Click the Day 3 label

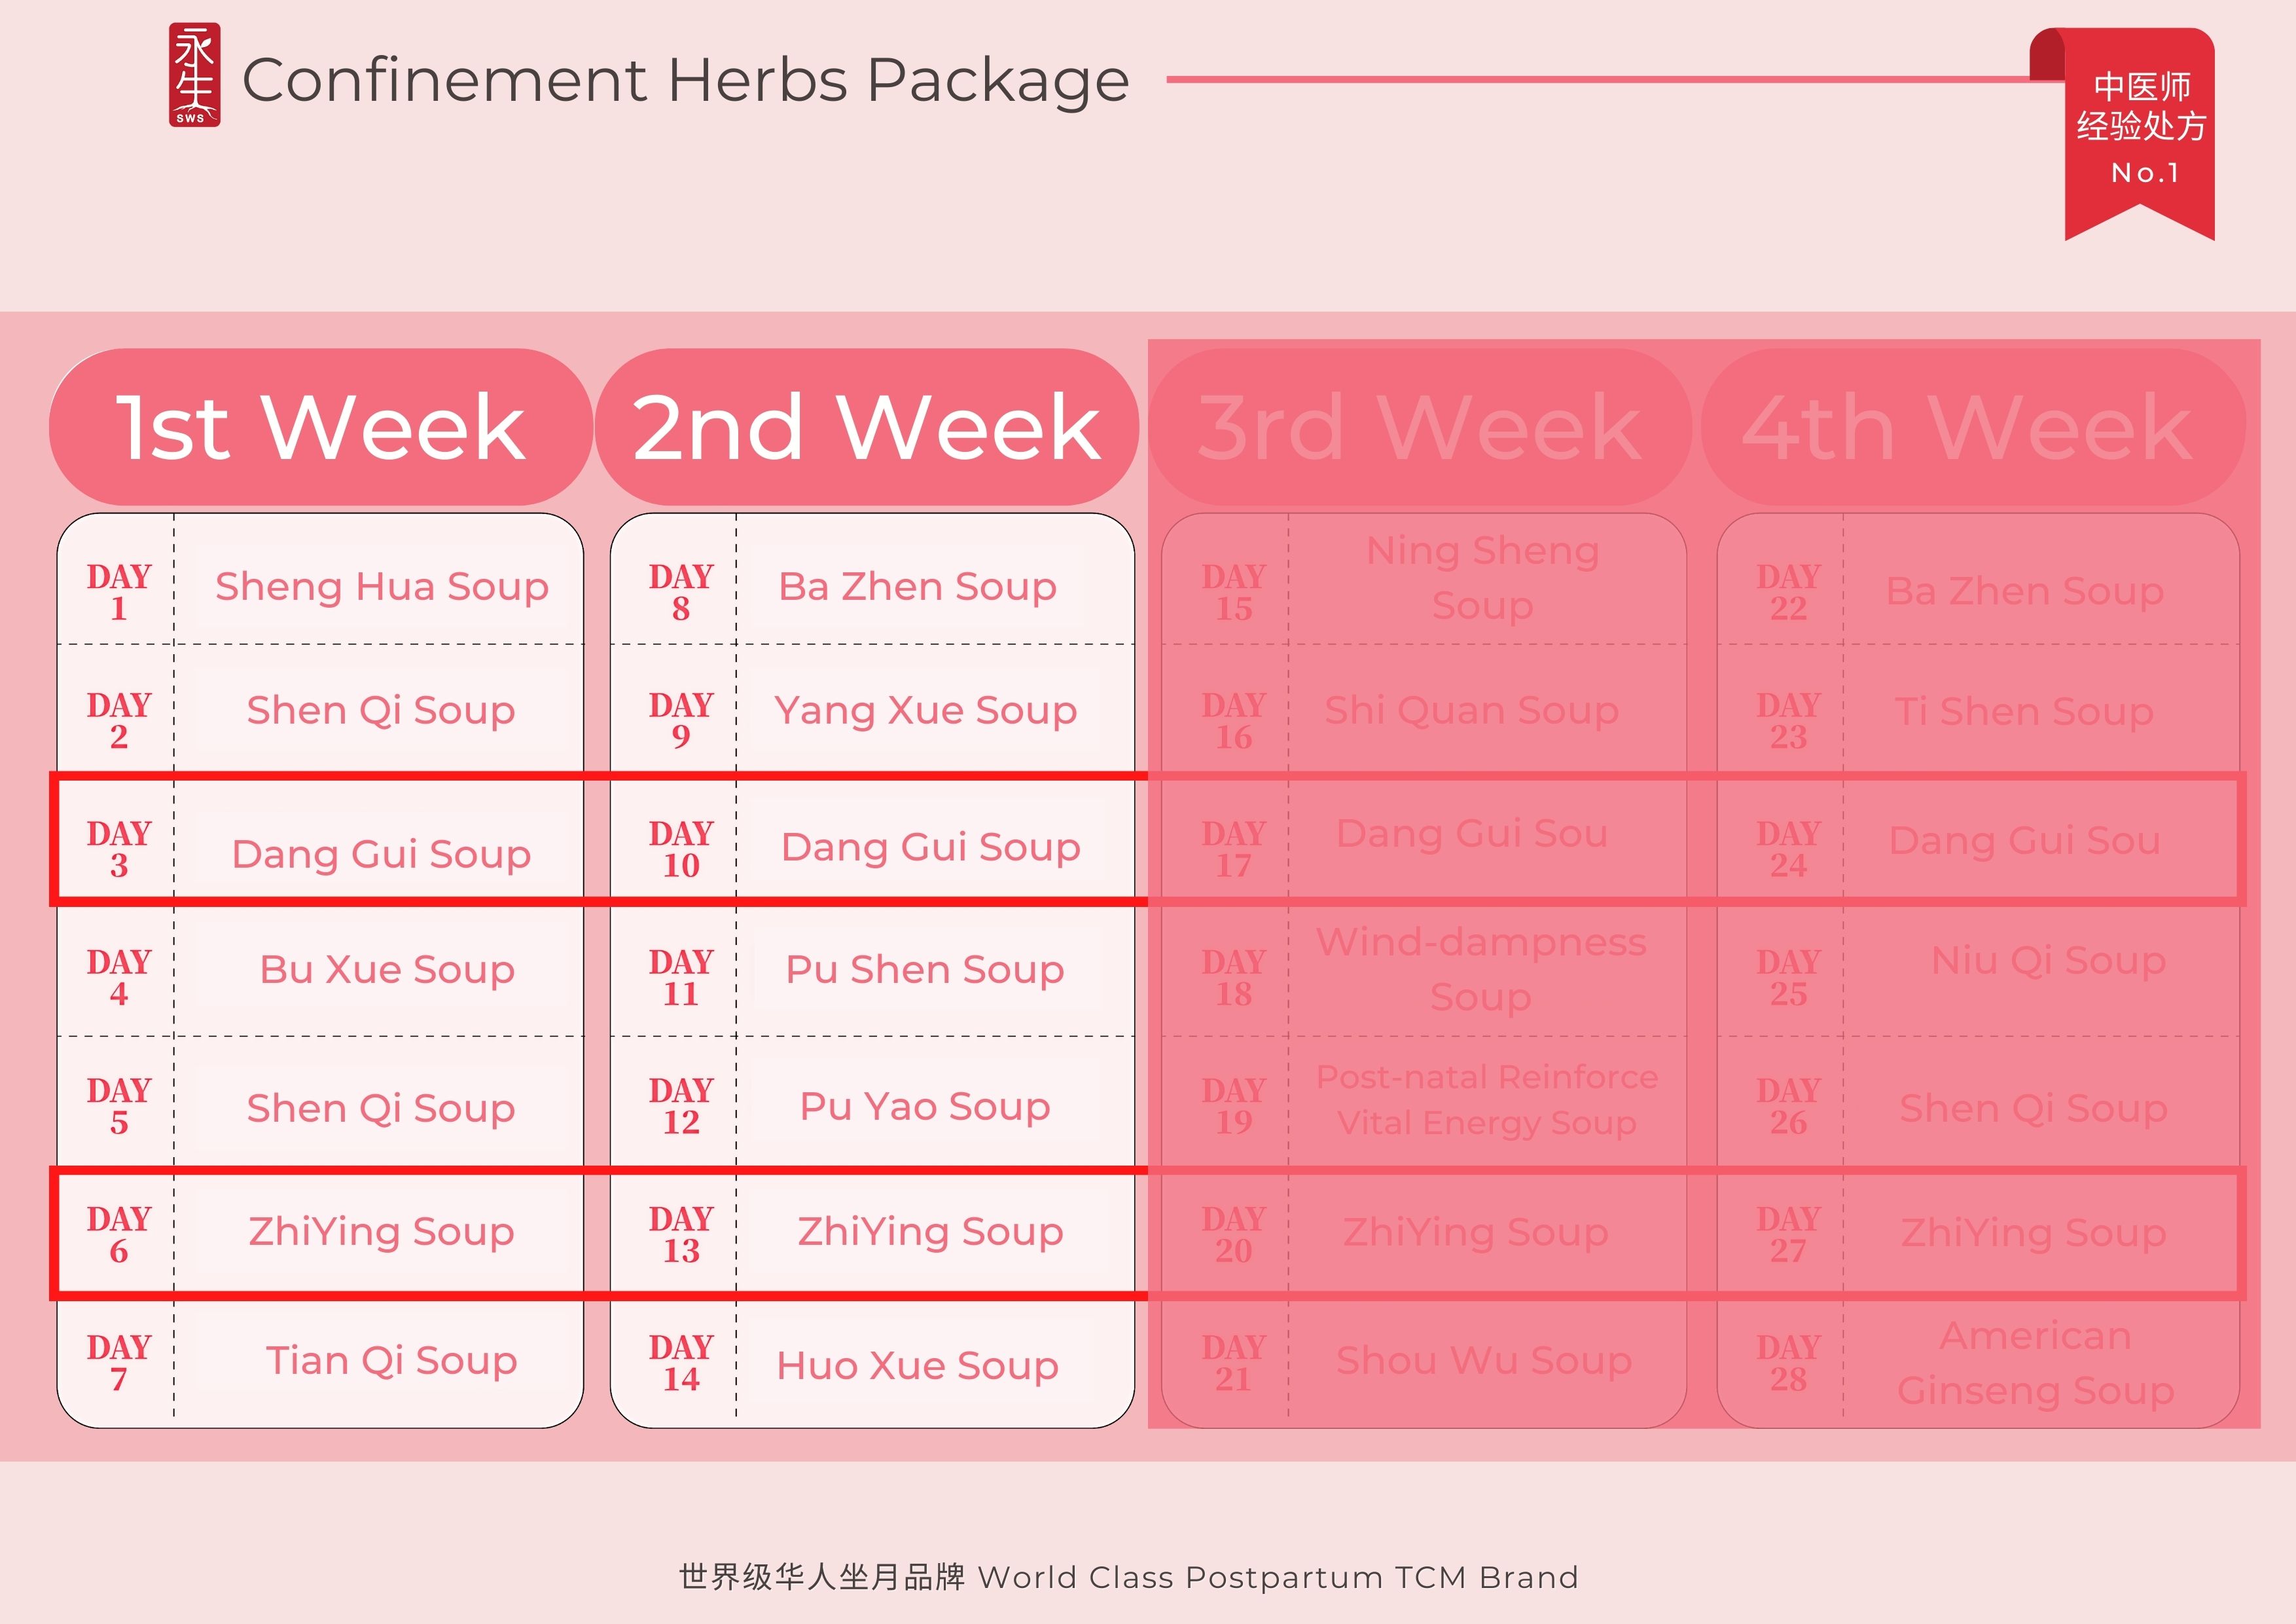tap(119, 849)
